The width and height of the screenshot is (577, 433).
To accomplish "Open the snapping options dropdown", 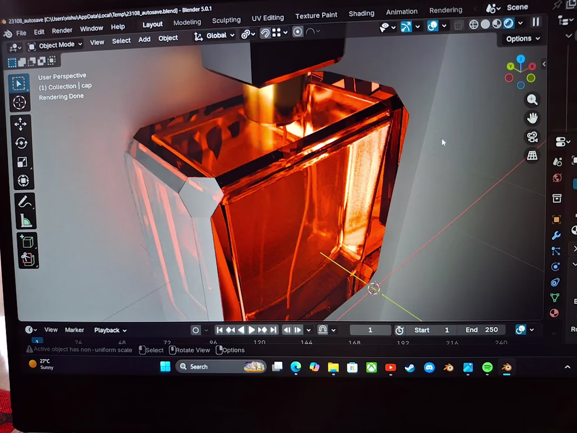I will click(x=280, y=33).
